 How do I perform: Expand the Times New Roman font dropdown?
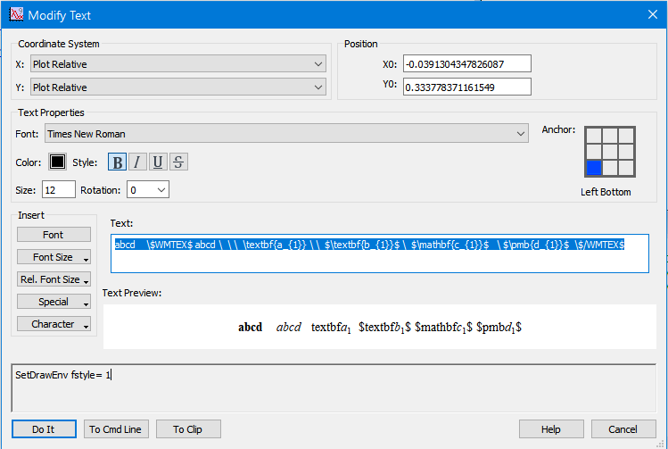(286, 134)
